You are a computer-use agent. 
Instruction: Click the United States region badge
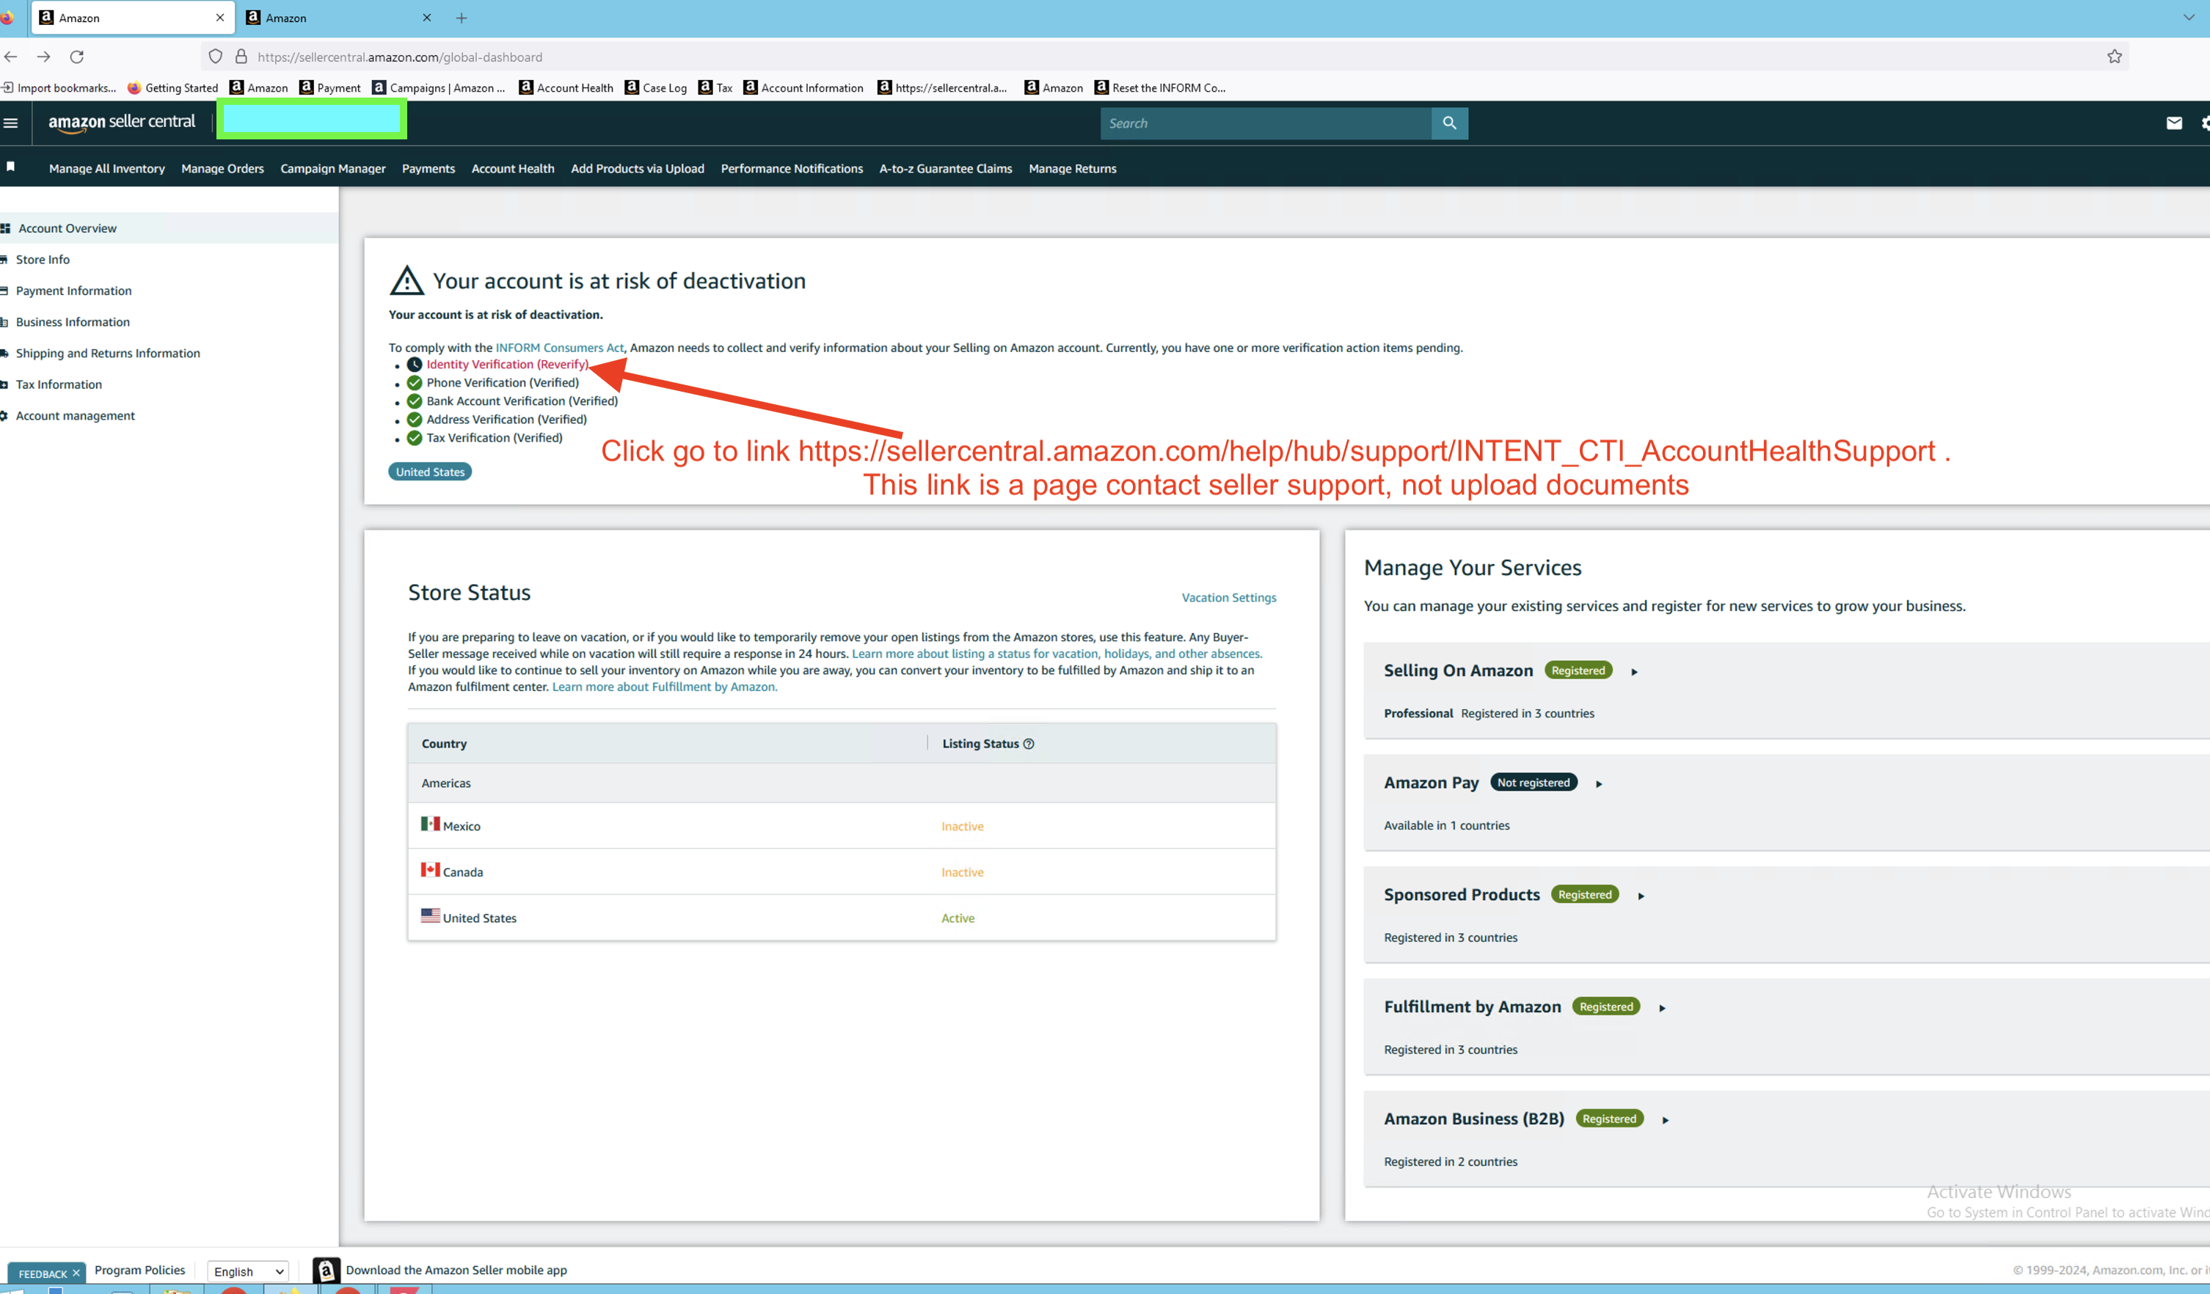[x=430, y=472]
